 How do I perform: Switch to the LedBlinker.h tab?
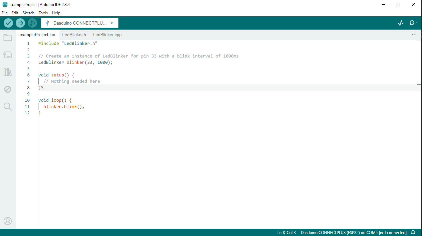tap(74, 35)
